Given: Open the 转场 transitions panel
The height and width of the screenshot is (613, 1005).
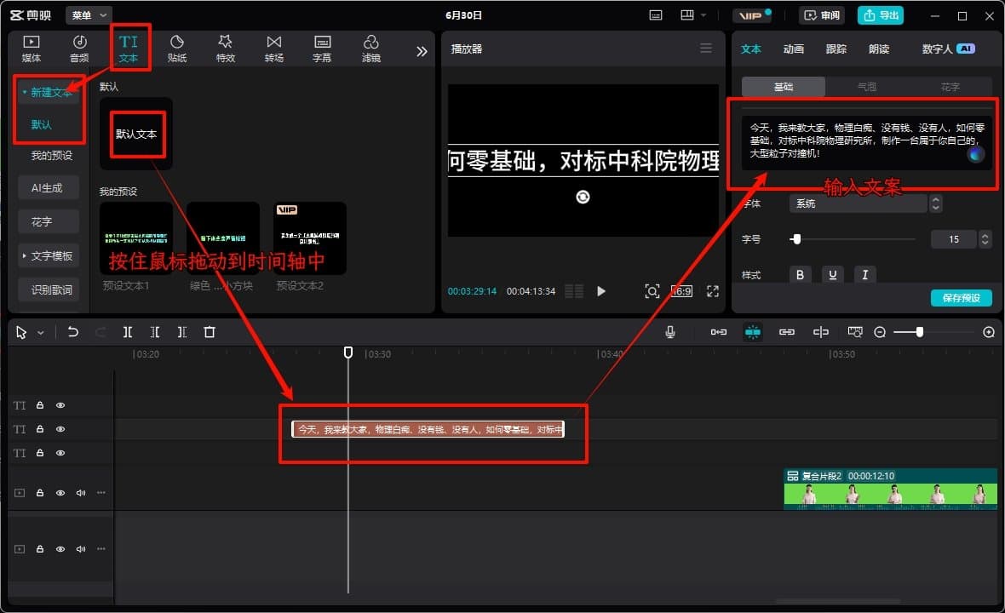Looking at the screenshot, I should click(273, 49).
